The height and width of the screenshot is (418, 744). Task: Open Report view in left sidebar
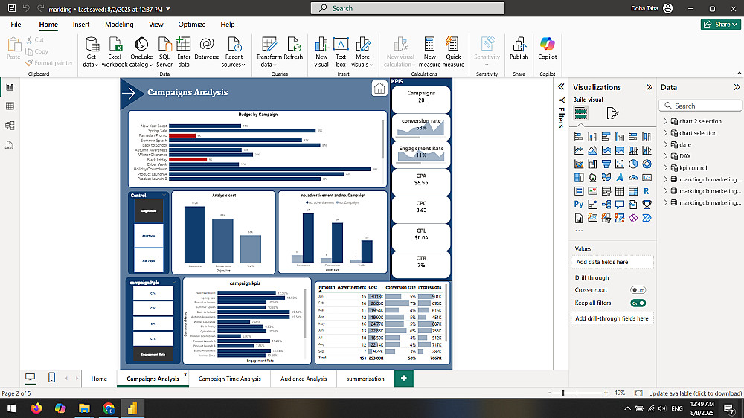(10, 87)
